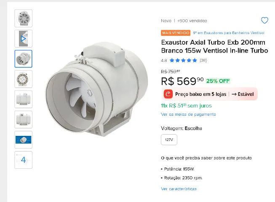The width and height of the screenshot is (275, 202).
Task: Open the (38) reviews count
Action: tap(203, 60)
